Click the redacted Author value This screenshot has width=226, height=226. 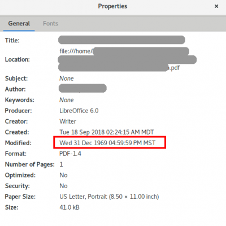tap(82, 88)
